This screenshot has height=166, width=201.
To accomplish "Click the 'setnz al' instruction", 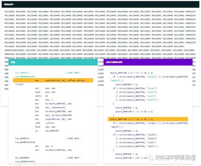I will click(42, 96).
